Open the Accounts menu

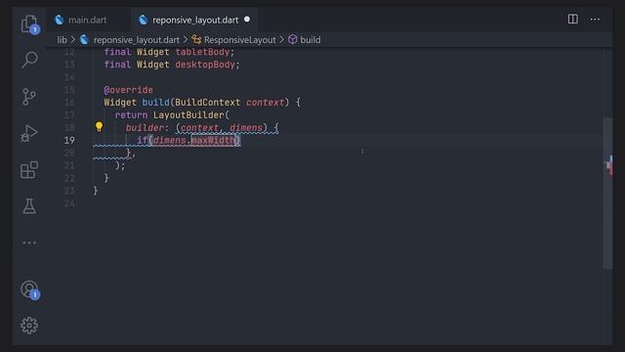point(29,289)
